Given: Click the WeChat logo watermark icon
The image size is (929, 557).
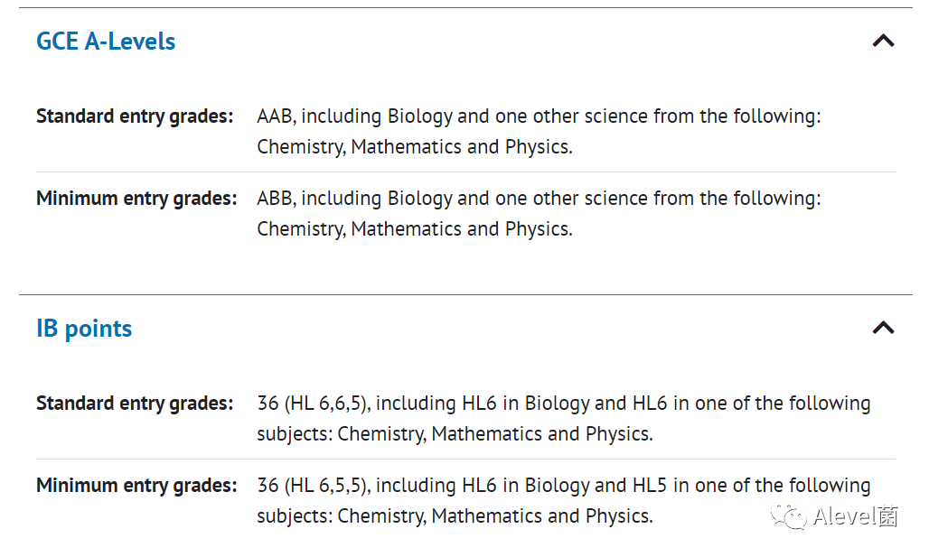Looking at the screenshot, I should point(788,516).
